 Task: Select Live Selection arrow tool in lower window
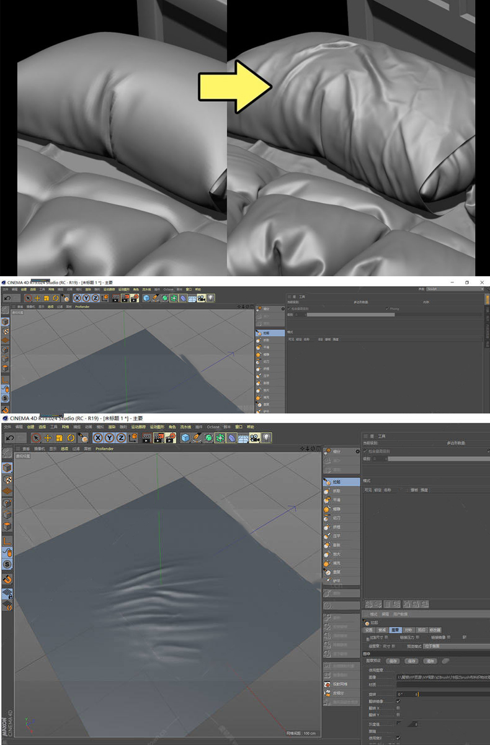pyautogui.click(x=36, y=438)
